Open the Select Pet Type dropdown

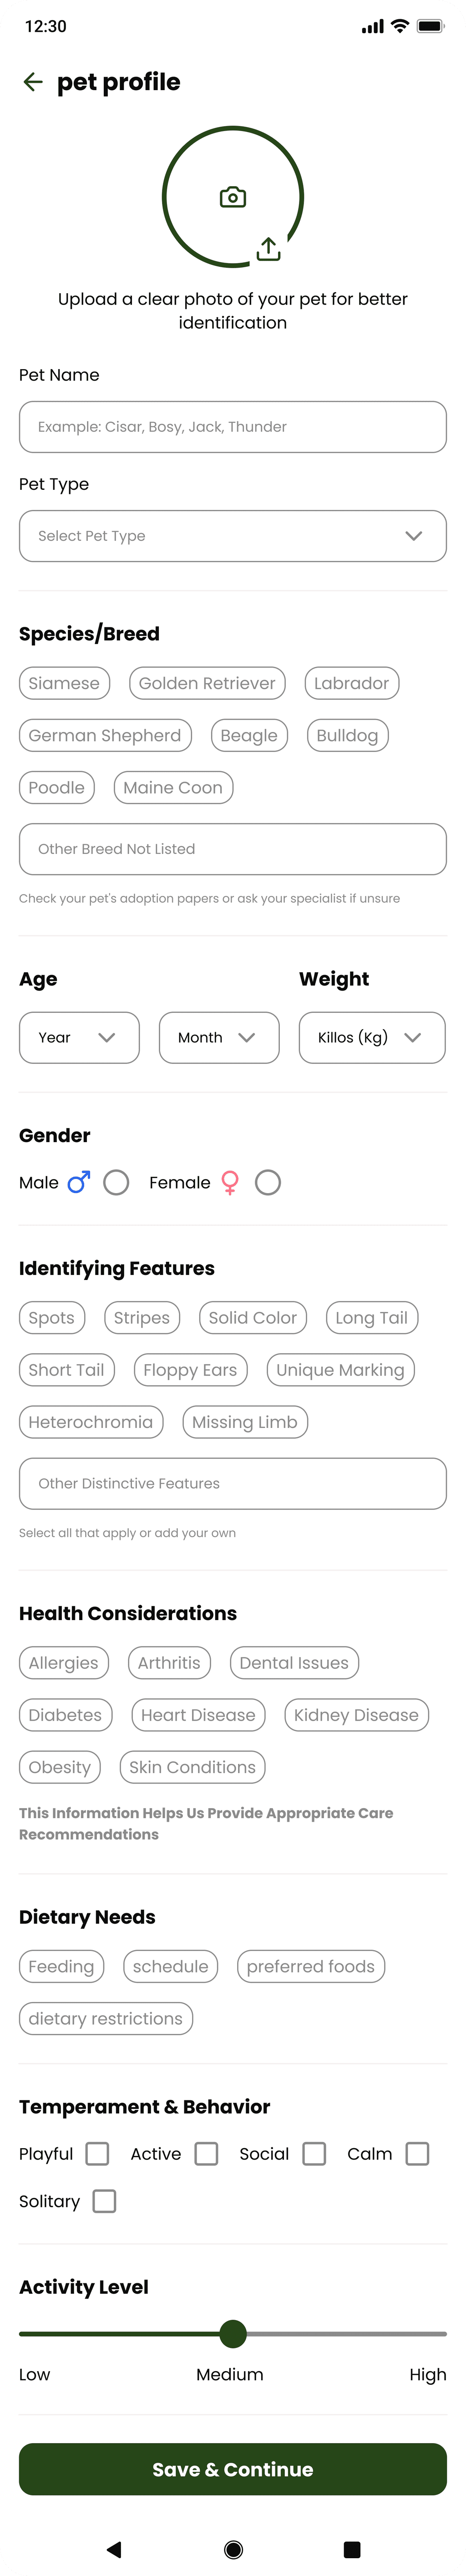tap(233, 536)
